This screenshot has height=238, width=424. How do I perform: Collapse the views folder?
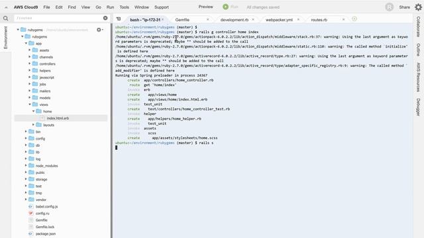(x=30, y=104)
